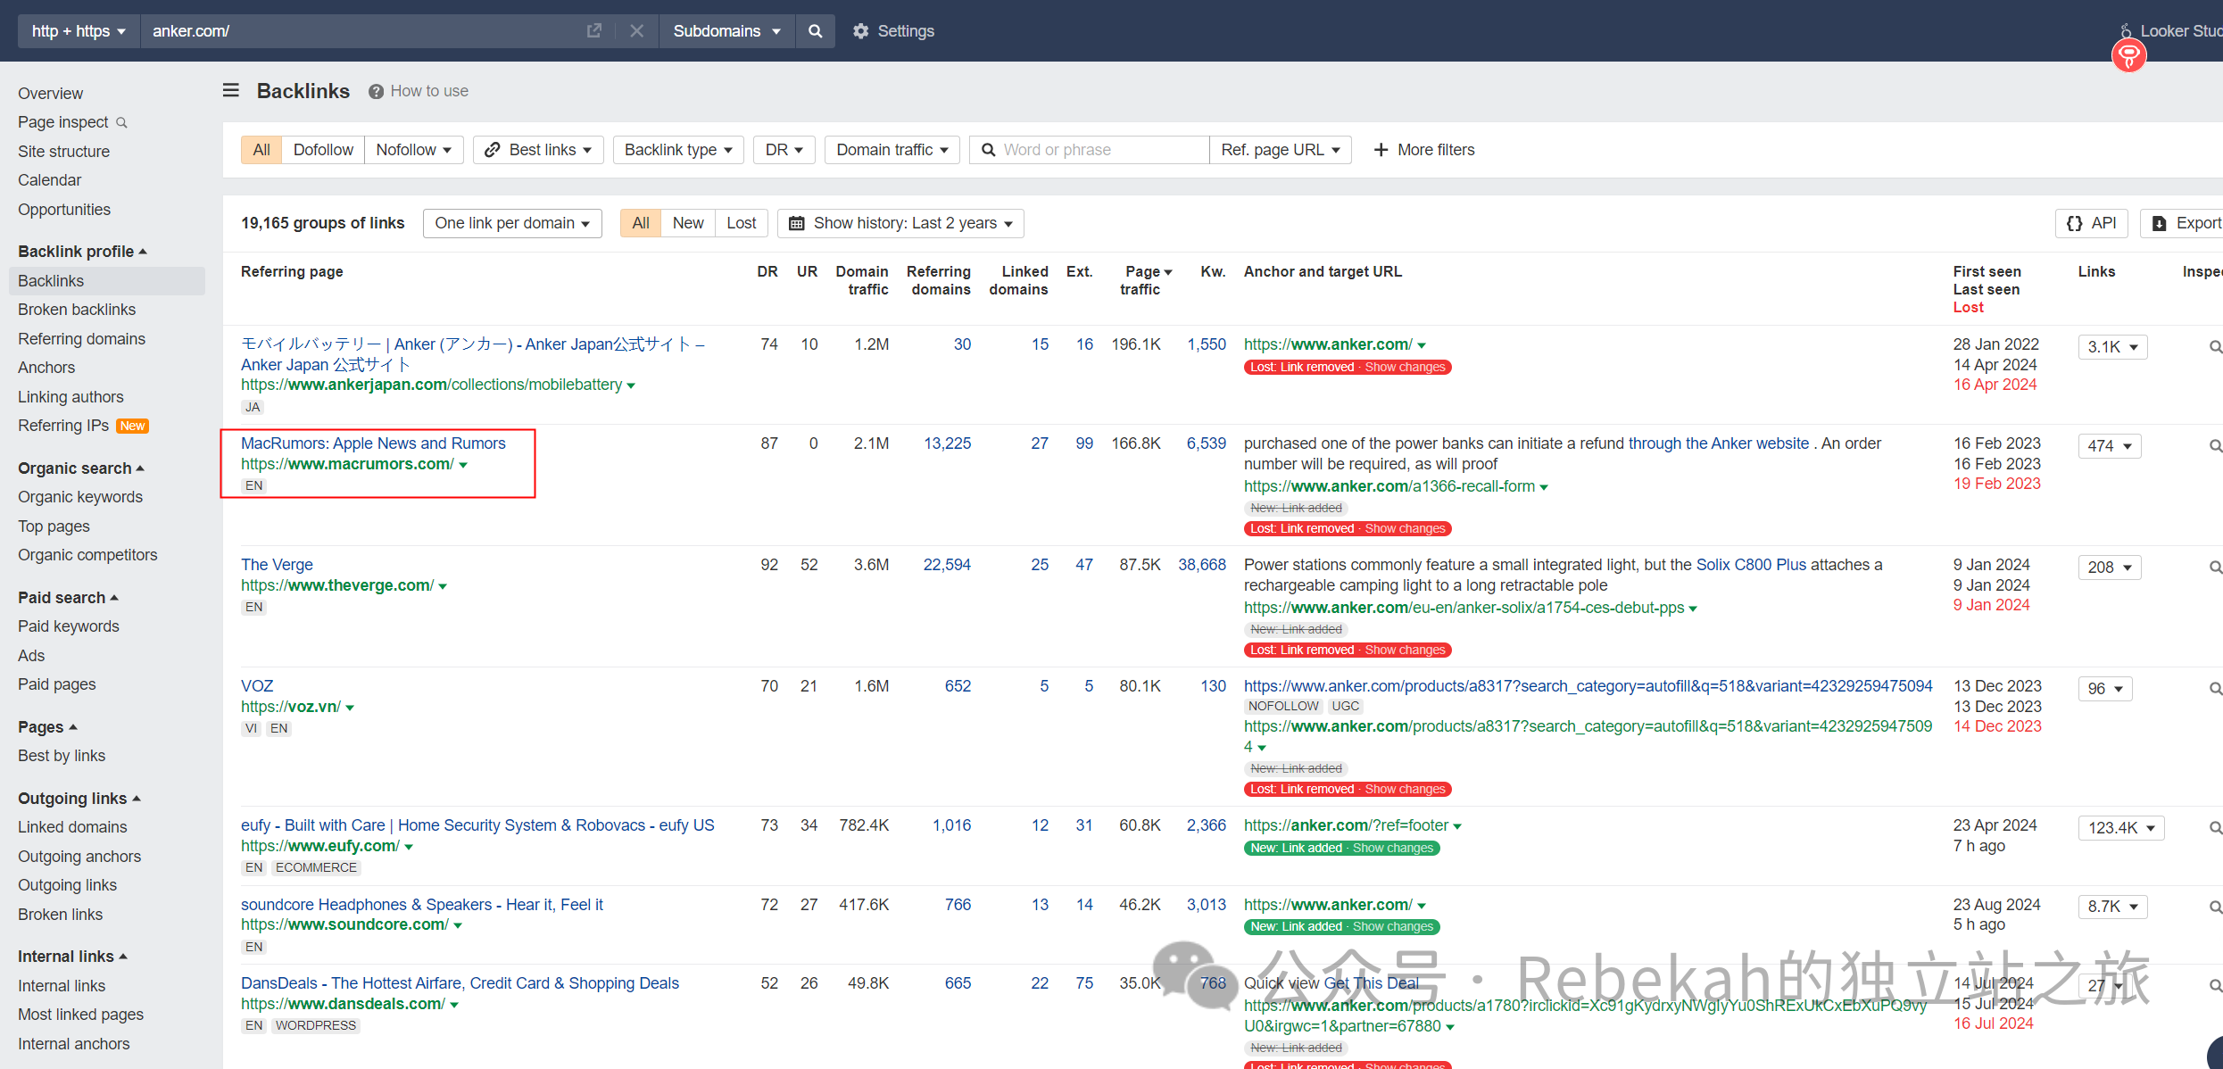The height and width of the screenshot is (1069, 2223).
Task: Show changes for MacRumors lost link
Action: [x=1405, y=529]
